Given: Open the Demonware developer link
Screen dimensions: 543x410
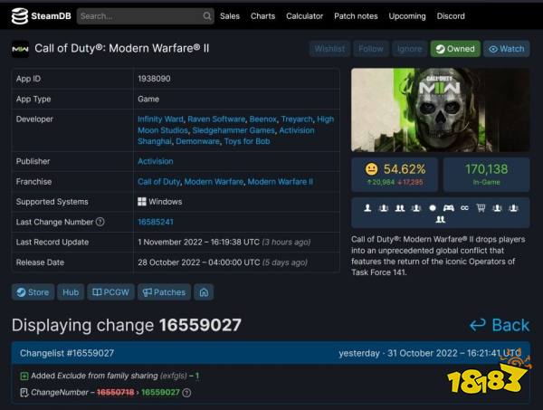Looking at the screenshot, I should click(x=197, y=141).
